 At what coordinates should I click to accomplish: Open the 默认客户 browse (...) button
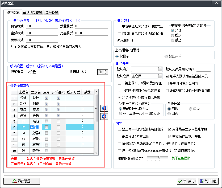pos(160,69)
